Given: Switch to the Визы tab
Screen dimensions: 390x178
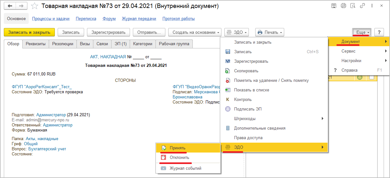Looking at the screenshot, I should pyautogui.click(x=85, y=44).
